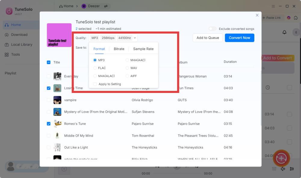Click the song title Out Like a Light
The width and height of the screenshot is (301, 178).
76,148
